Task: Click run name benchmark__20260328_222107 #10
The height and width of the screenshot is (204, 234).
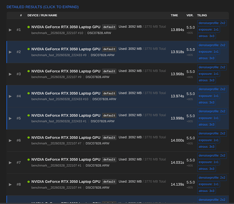Action: (x=57, y=33)
